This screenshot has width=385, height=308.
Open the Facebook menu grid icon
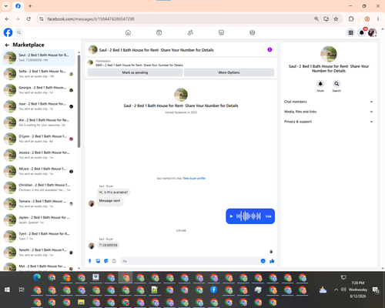(350, 32)
